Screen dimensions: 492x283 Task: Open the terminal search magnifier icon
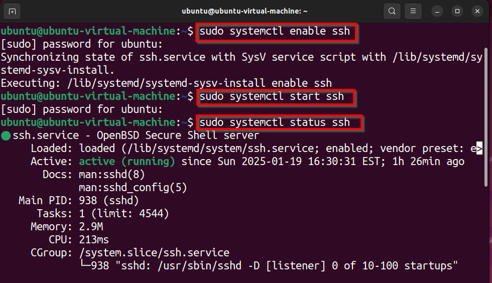coord(391,11)
